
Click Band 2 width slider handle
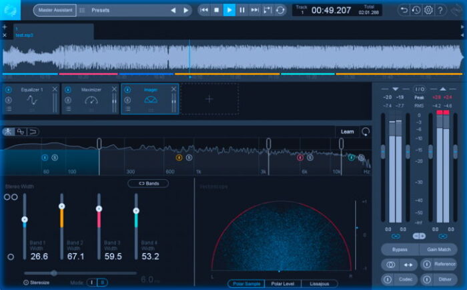click(62, 206)
